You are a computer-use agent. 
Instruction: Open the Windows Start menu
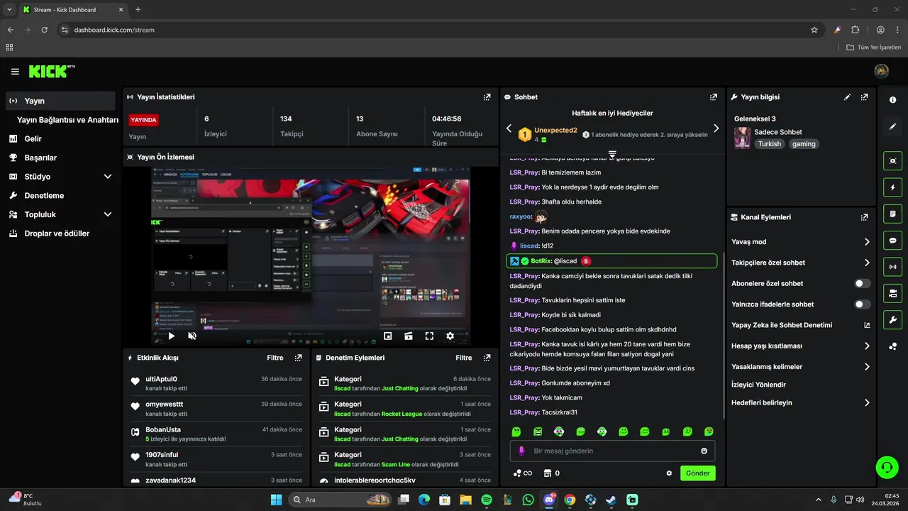pyautogui.click(x=276, y=500)
